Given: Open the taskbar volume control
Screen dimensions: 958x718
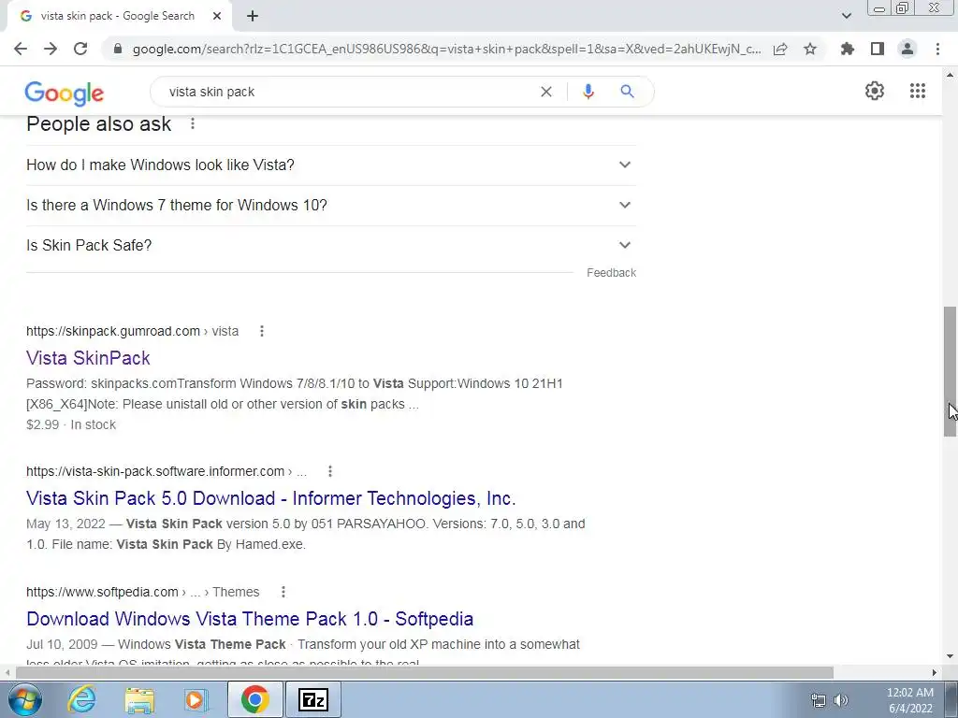Looking at the screenshot, I should [841, 700].
